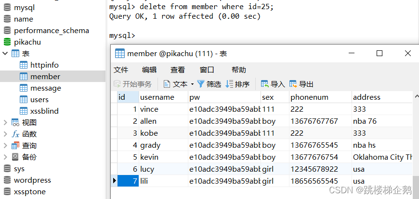Click address cell 'nba 76'
This screenshot has width=419, height=199.
pos(382,121)
